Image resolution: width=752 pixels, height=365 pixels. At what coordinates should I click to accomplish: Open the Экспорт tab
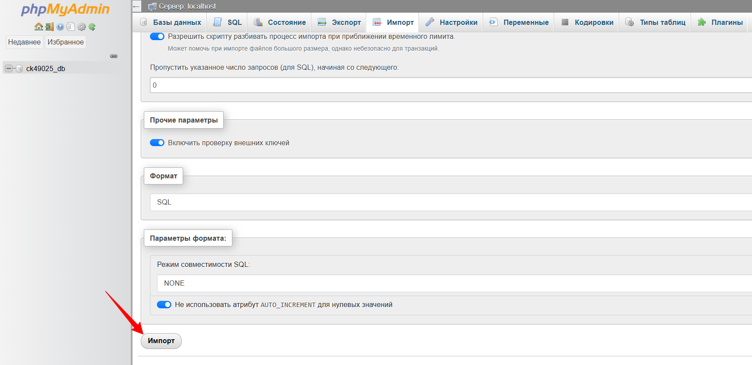click(x=339, y=22)
